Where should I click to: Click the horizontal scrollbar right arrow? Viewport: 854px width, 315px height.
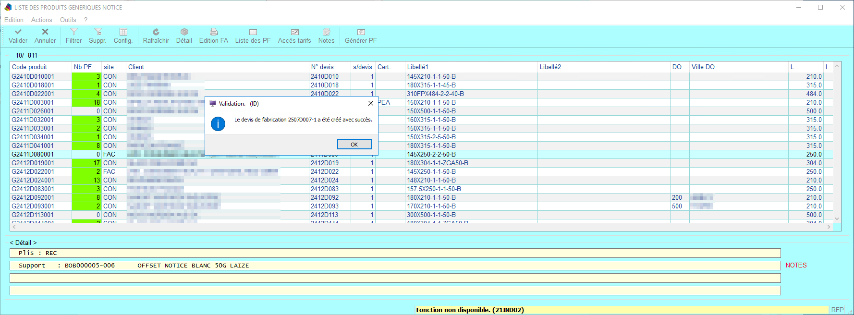[829, 227]
